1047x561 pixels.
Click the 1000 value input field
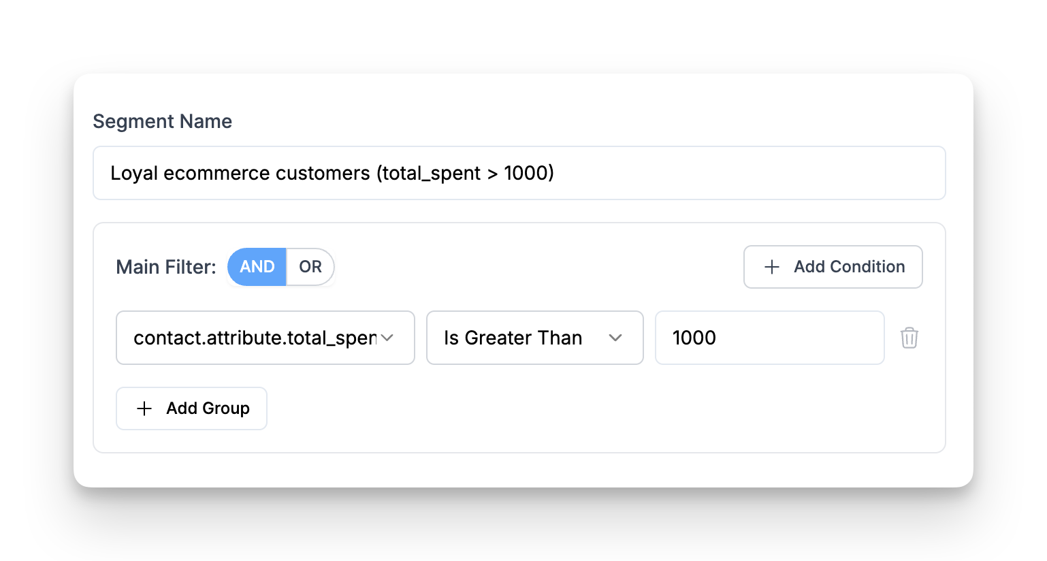770,338
